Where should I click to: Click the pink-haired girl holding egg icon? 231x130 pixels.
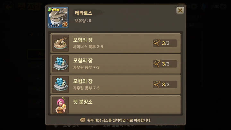click(x=61, y=105)
